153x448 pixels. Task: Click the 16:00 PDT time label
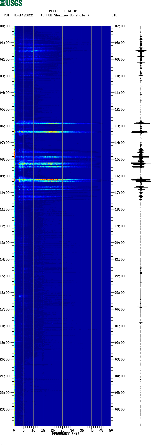pyautogui.click(x=5, y=293)
